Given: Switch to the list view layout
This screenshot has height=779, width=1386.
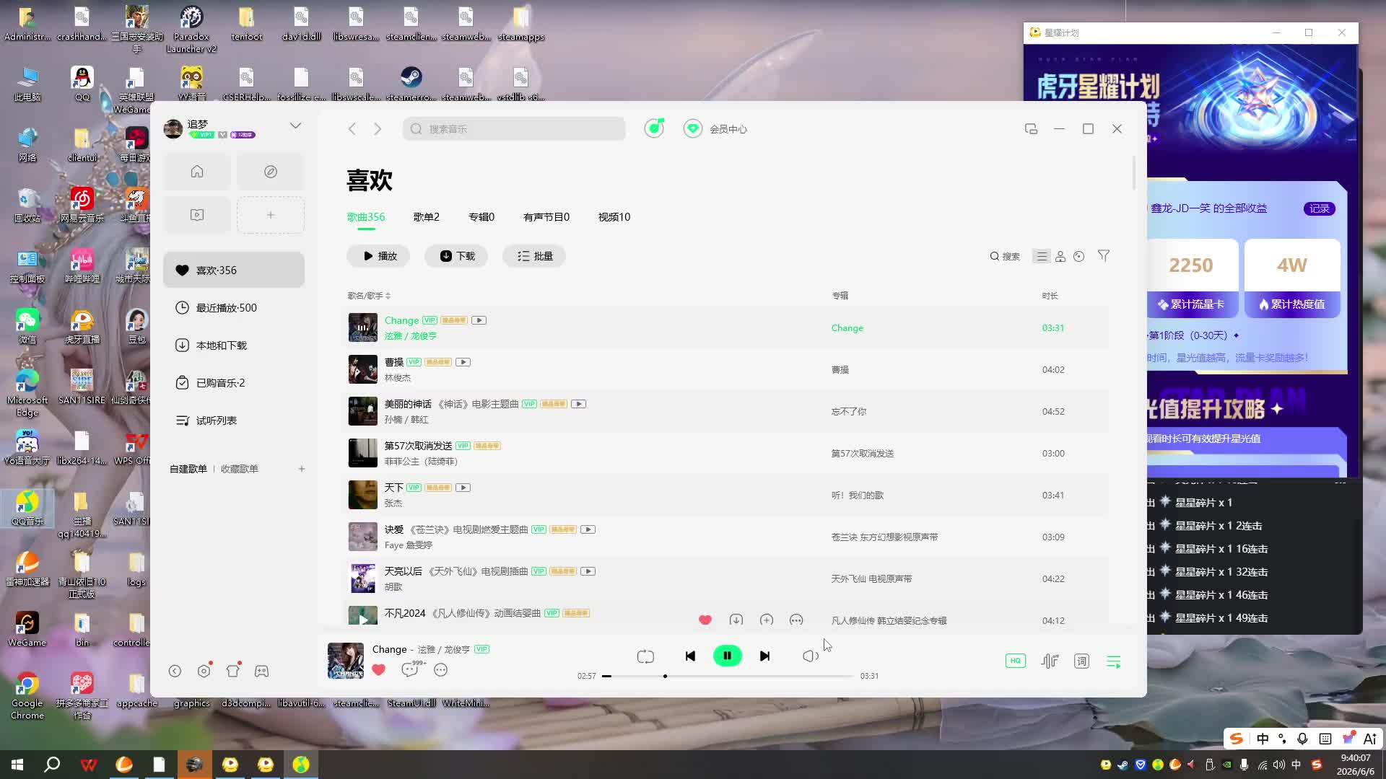Looking at the screenshot, I should click(1042, 256).
